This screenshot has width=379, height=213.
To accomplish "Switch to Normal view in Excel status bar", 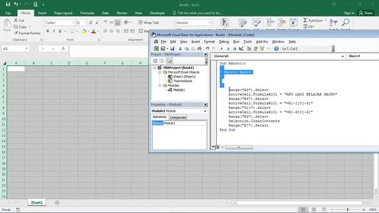I will point(303,209).
